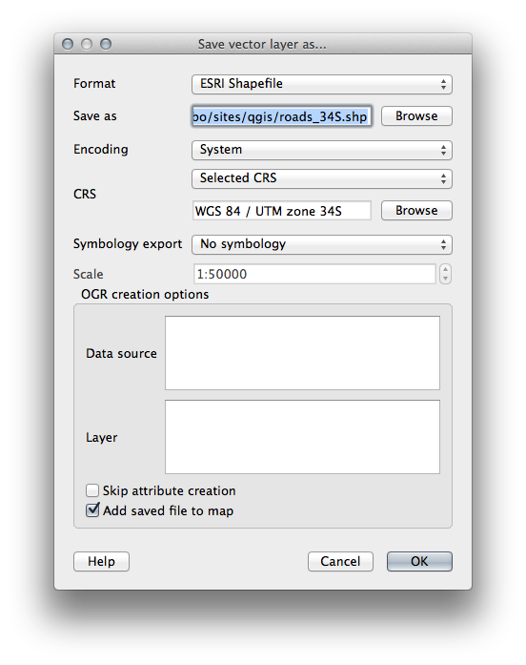Image resolution: width=526 pixels, height=665 pixels.
Task: Confirm with the OK button
Action: coord(419,562)
